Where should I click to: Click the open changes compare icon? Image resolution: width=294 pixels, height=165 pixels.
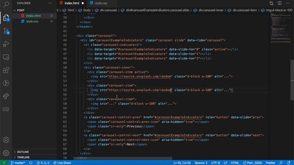tap(271, 3)
